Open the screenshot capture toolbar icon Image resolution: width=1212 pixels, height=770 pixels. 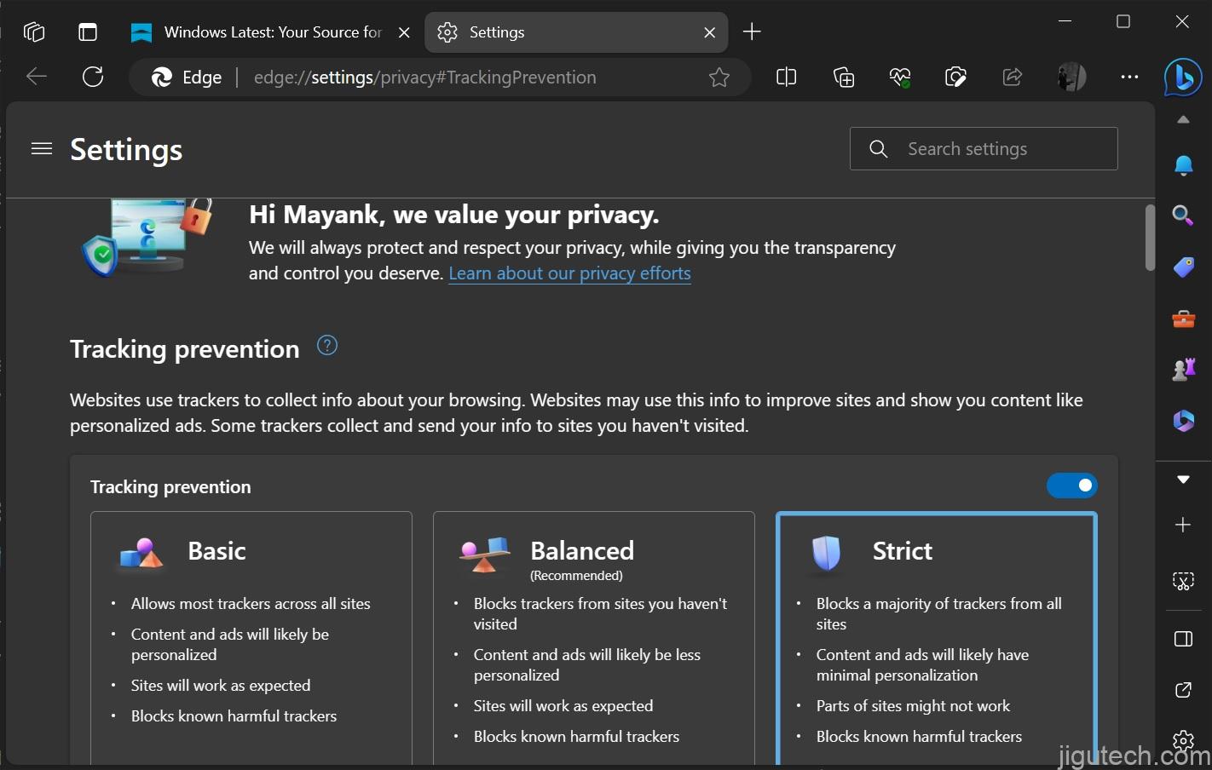[x=956, y=78]
